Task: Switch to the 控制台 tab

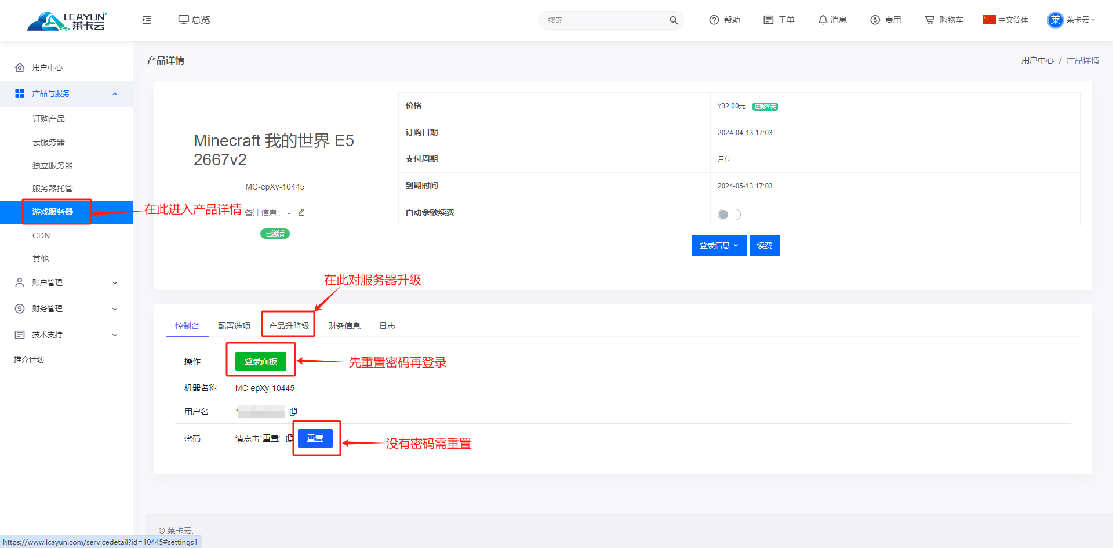Action: click(187, 326)
